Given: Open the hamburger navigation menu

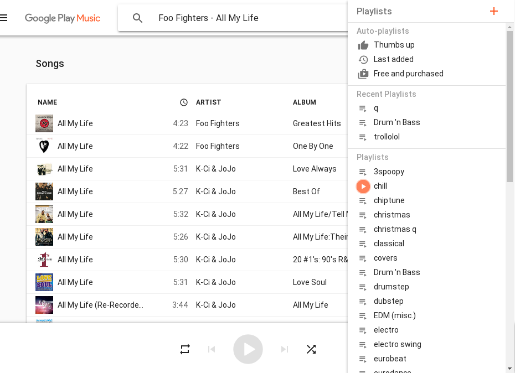Looking at the screenshot, I should (x=3, y=18).
